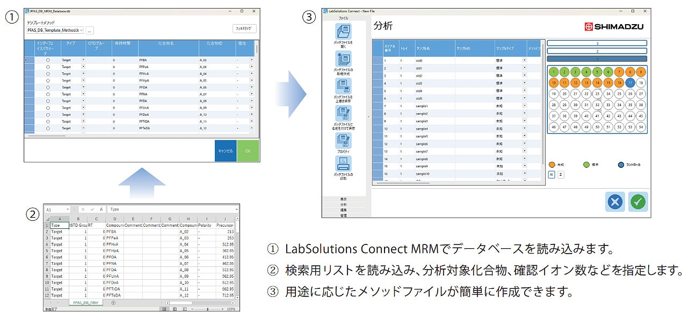Open polarity dropdown for A_02 row

[251, 61]
